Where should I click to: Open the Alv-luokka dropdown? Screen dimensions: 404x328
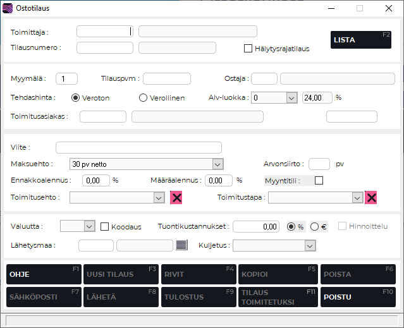point(291,98)
